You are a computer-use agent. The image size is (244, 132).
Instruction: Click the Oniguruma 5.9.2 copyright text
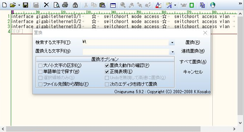coord(162,91)
